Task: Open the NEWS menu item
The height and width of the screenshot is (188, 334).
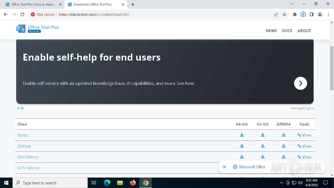Action: 271,31
